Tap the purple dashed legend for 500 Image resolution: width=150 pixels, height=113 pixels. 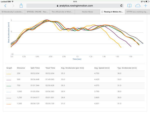pyautogui.click(x=9, y=80)
